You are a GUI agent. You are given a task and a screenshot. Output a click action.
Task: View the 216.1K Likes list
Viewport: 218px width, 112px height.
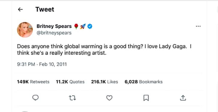(105, 82)
